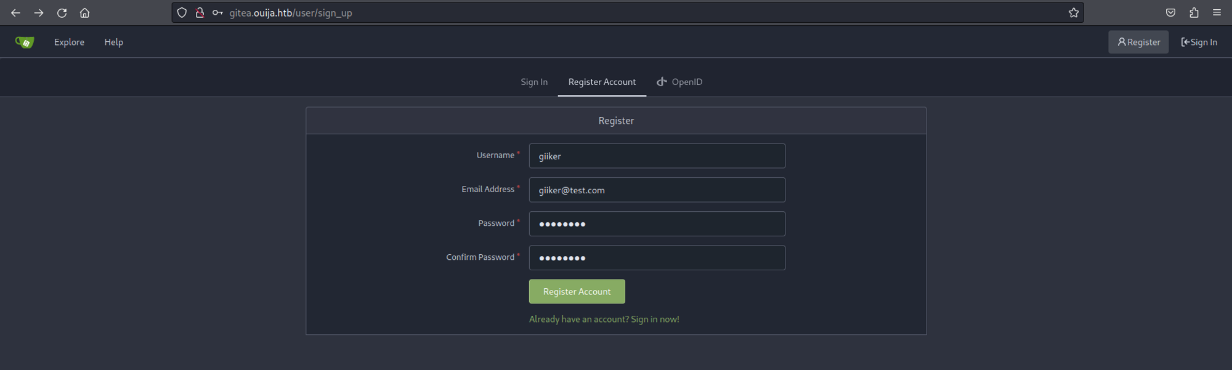Open the browser home page icon
Viewport: 1232px width, 370px height.
[x=85, y=13]
